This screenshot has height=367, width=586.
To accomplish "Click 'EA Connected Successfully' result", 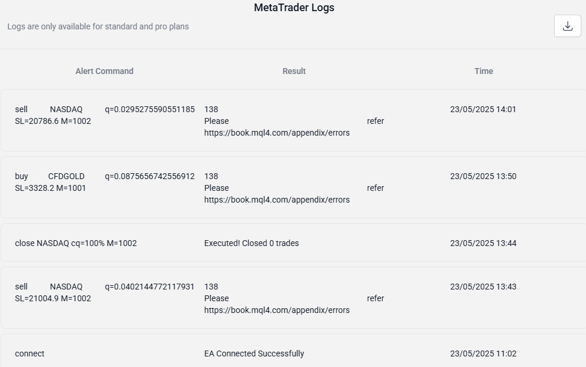I will [x=254, y=353].
